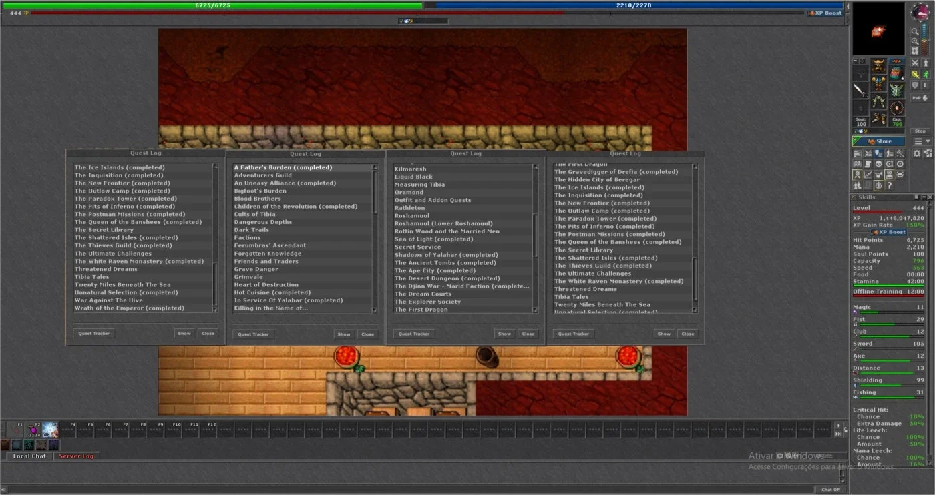935x495 pixels.
Task: Toggle secure mode shield button
Action: tap(915, 85)
